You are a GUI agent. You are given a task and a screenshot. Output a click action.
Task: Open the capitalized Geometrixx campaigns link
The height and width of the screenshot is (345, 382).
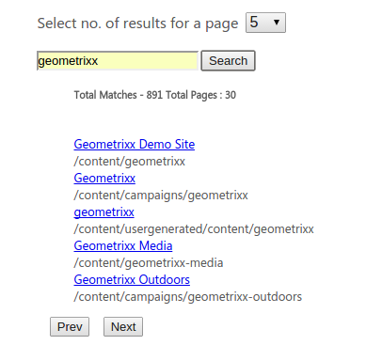pyautogui.click(x=104, y=178)
